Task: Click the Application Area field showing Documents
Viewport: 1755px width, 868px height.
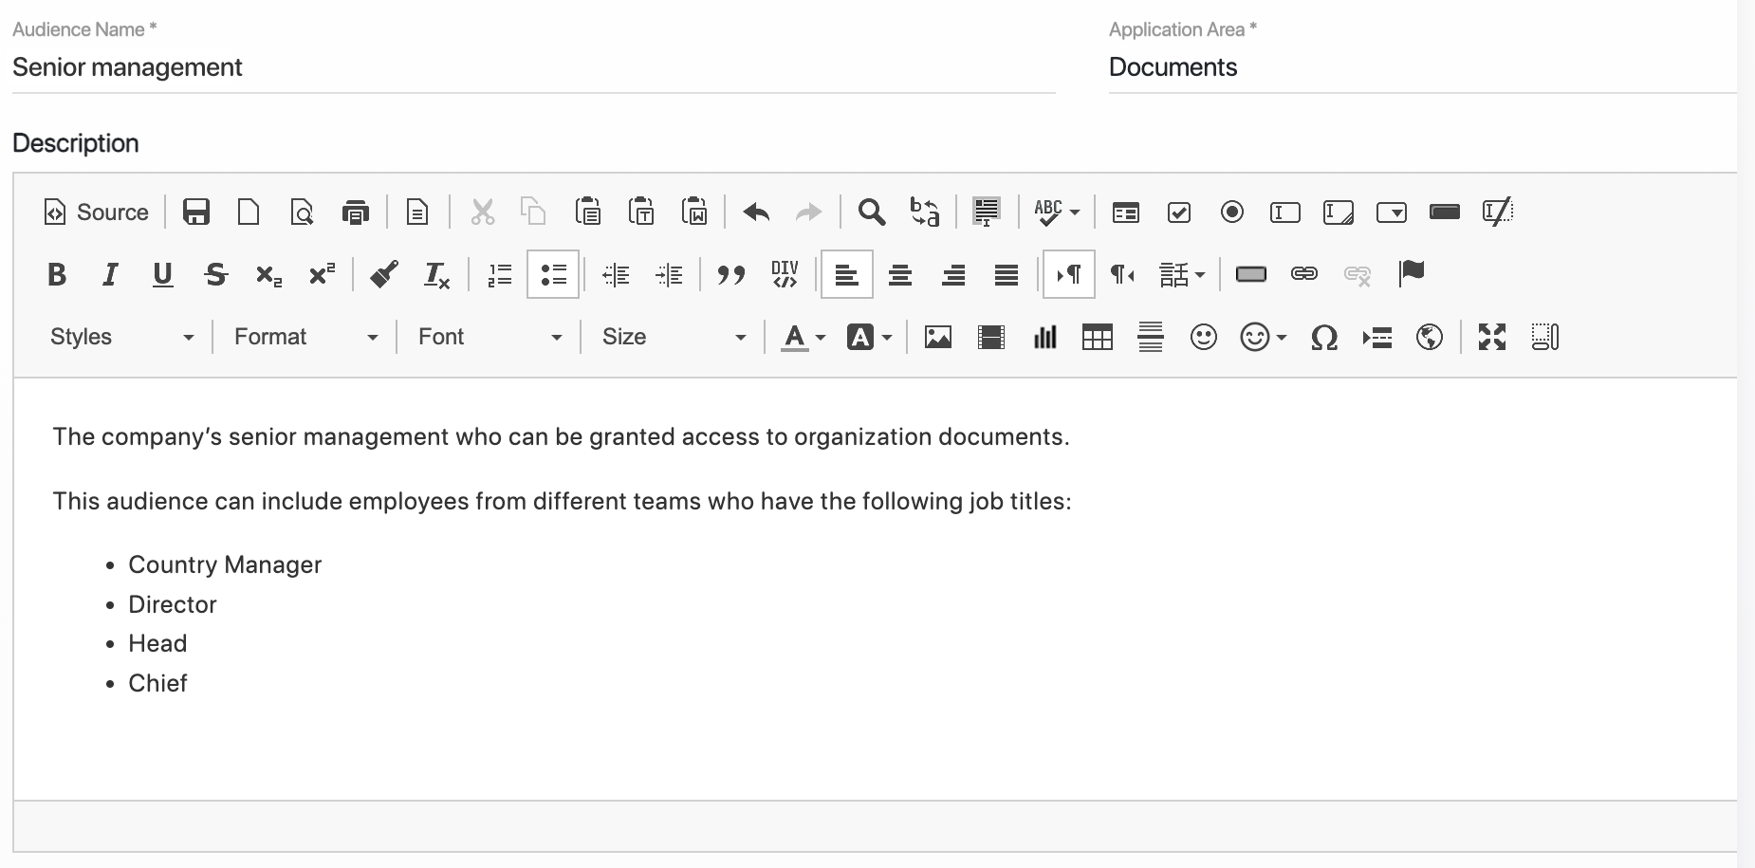Action: click(1421, 67)
